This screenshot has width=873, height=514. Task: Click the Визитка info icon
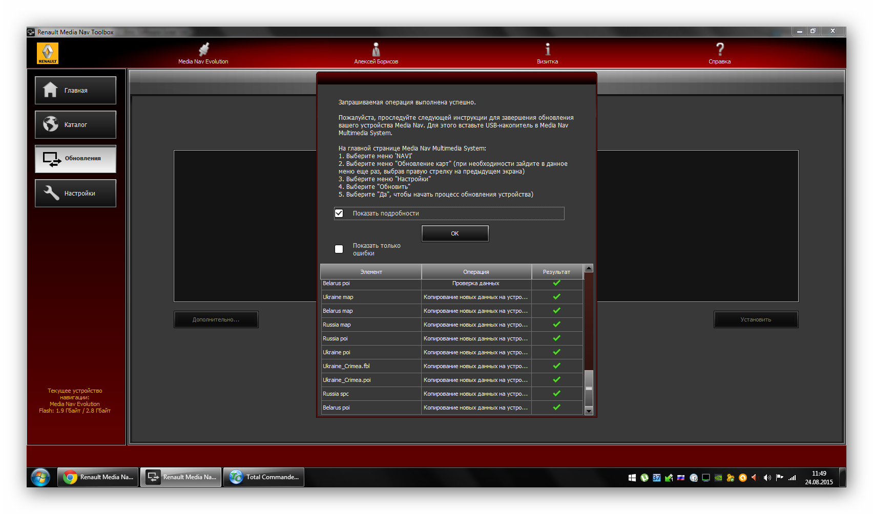pyautogui.click(x=547, y=50)
